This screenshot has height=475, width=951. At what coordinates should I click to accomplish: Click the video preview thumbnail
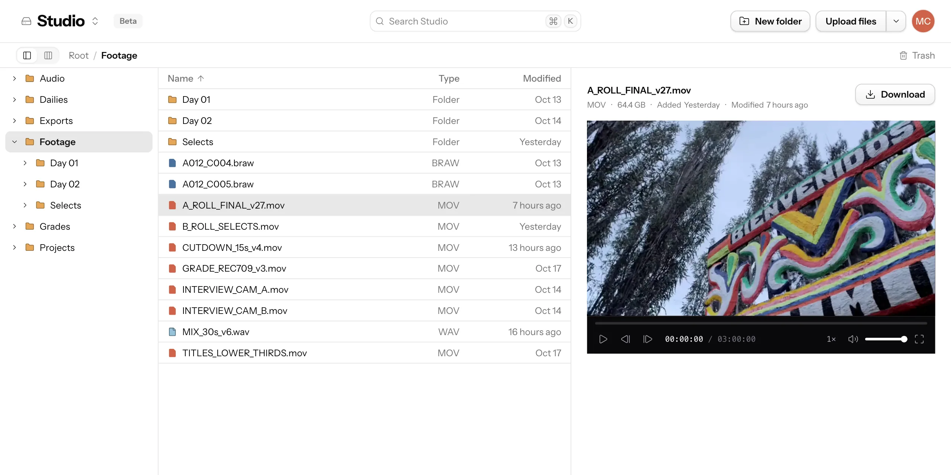761,218
